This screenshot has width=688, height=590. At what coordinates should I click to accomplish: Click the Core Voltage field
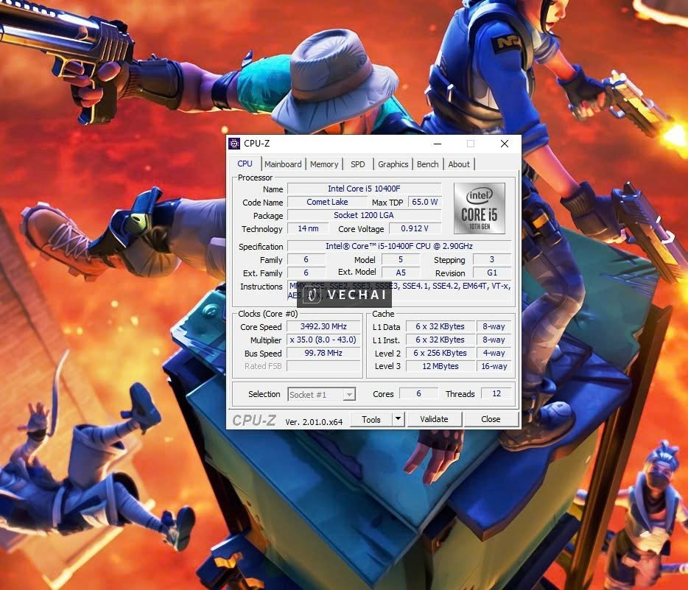tap(414, 228)
